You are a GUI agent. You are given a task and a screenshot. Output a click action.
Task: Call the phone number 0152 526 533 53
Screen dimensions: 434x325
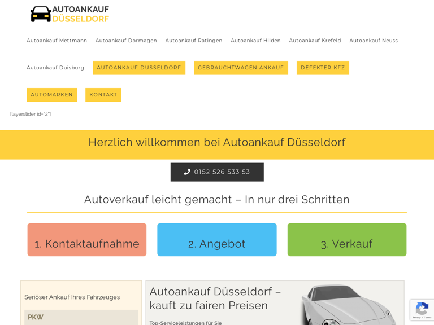click(217, 172)
